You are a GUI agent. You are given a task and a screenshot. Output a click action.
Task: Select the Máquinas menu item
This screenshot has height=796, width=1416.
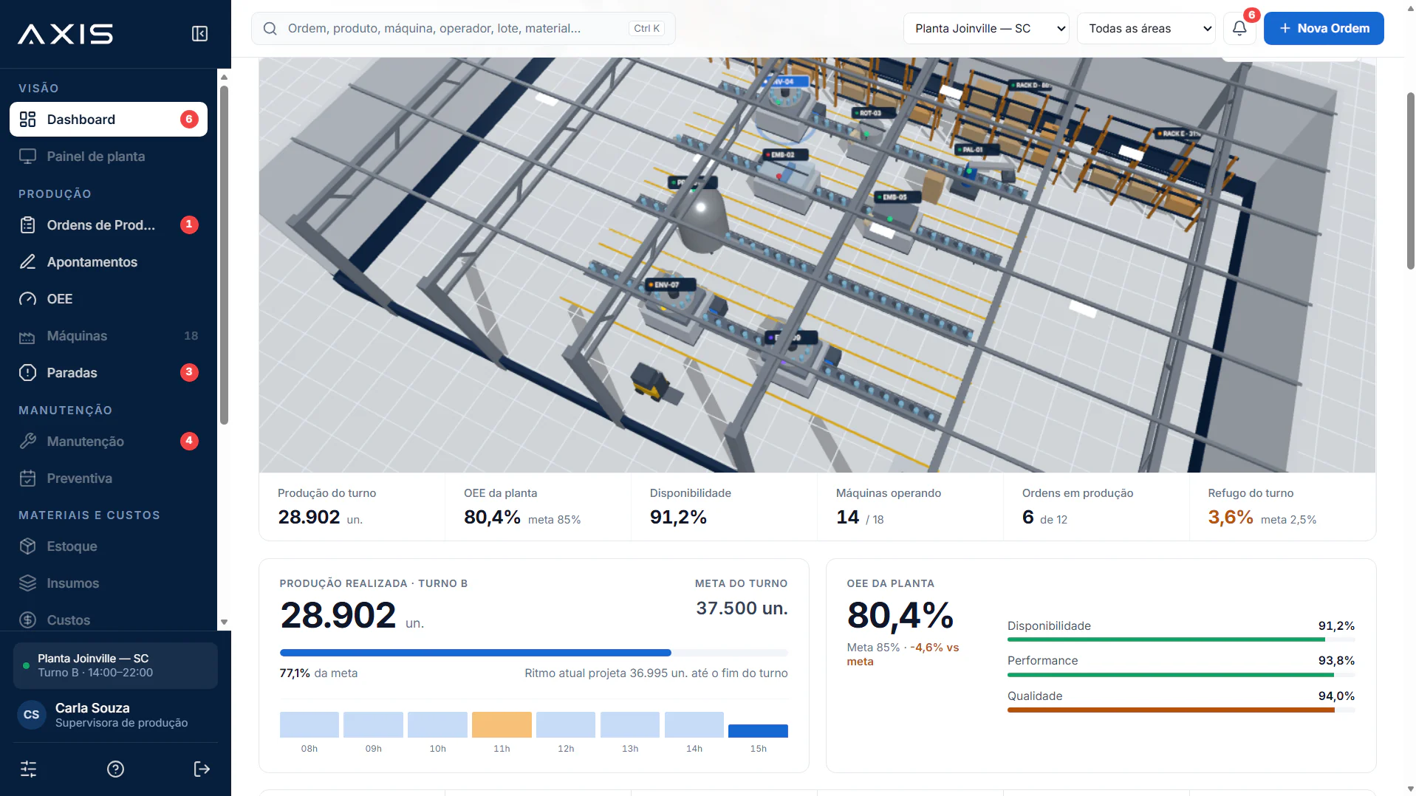109,336
